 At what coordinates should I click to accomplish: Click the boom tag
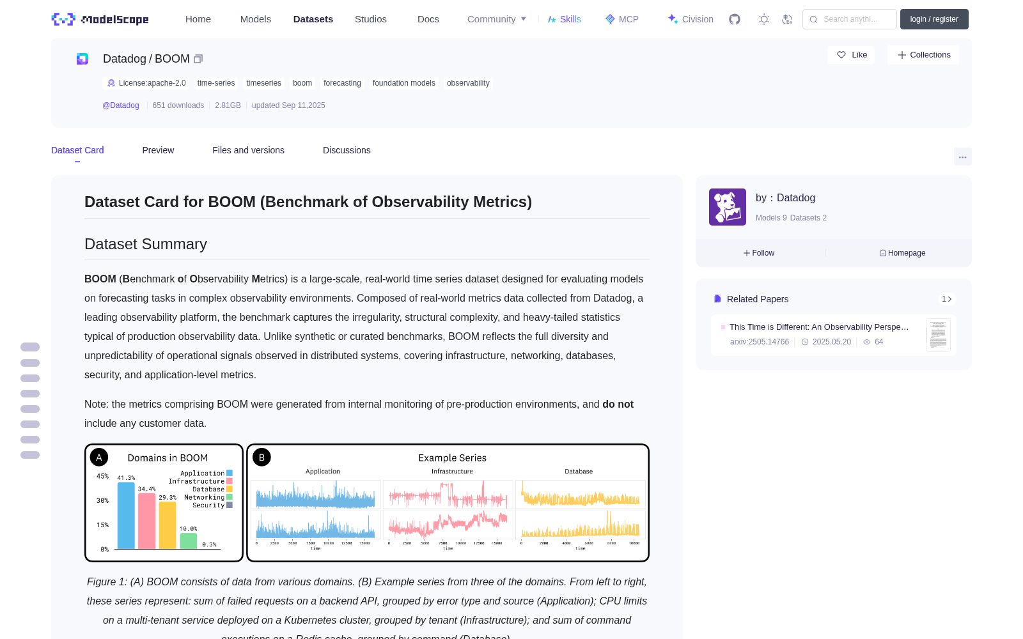[302, 83]
